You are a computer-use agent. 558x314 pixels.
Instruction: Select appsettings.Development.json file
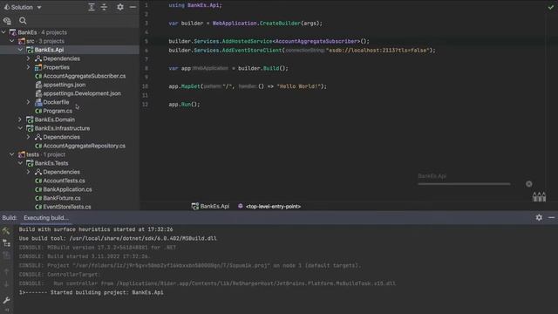click(82, 93)
